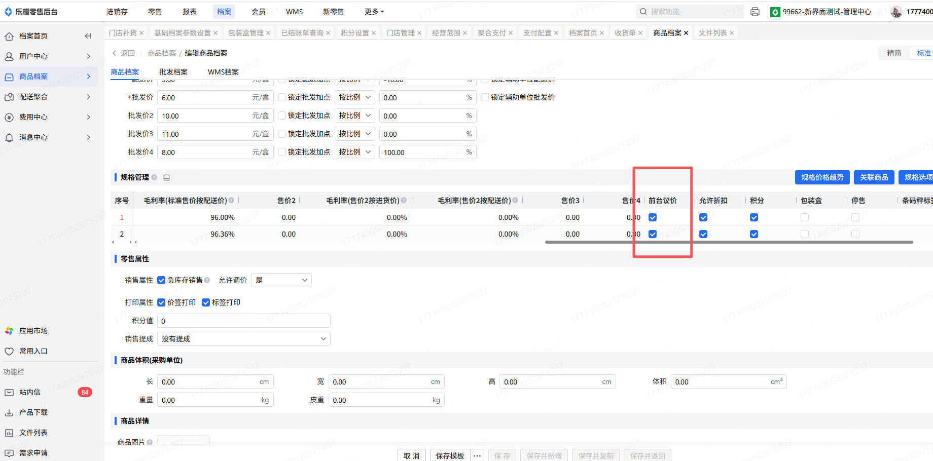Open the 站内信 mail icon

(x=9, y=392)
